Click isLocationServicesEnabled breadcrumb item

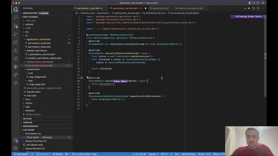[183, 13]
